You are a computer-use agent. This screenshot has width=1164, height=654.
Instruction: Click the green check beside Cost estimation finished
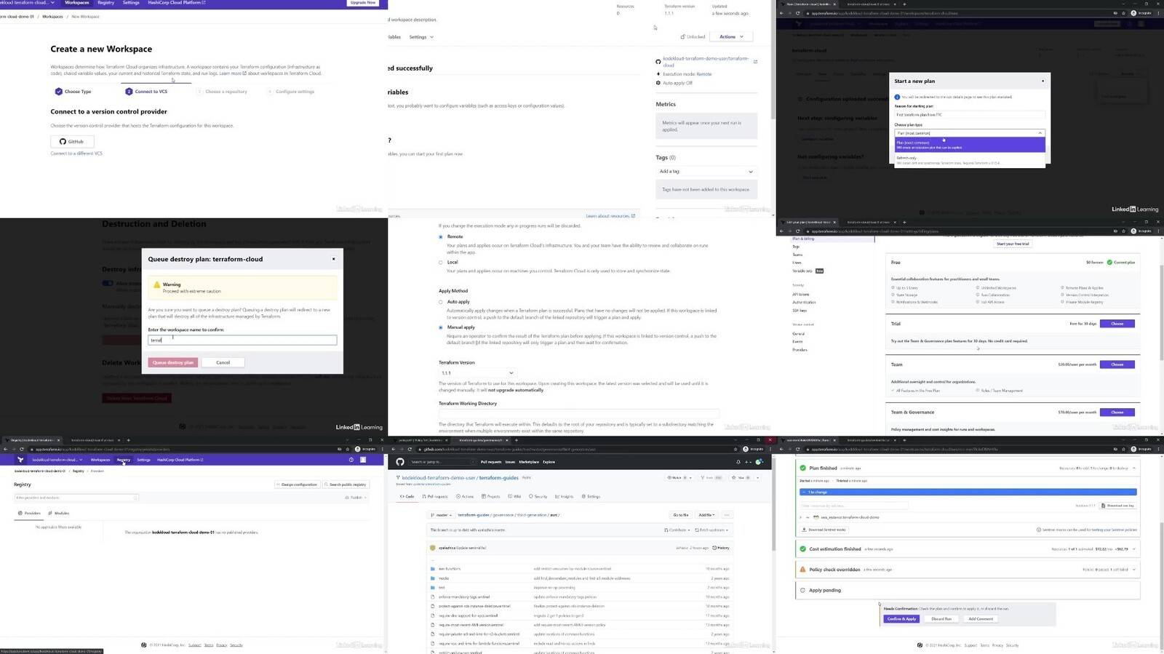tap(803, 549)
